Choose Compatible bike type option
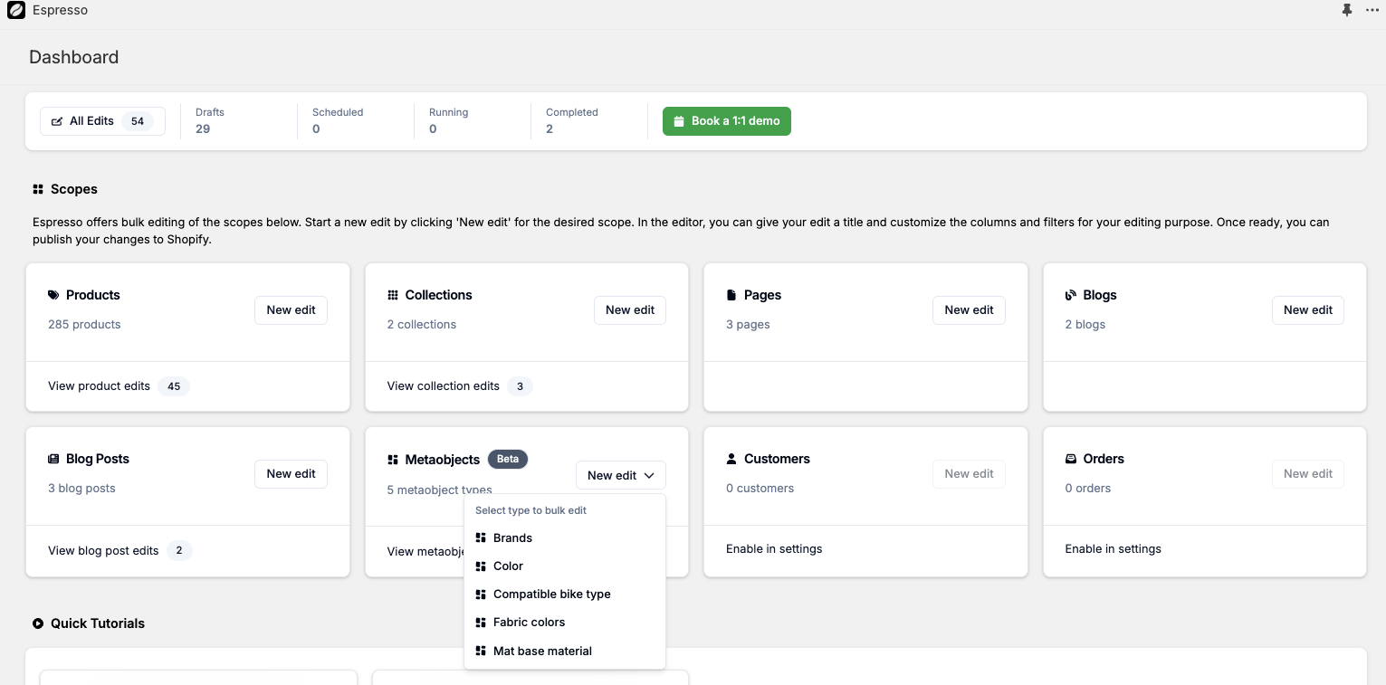1386x685 pixels. point(551,594)
